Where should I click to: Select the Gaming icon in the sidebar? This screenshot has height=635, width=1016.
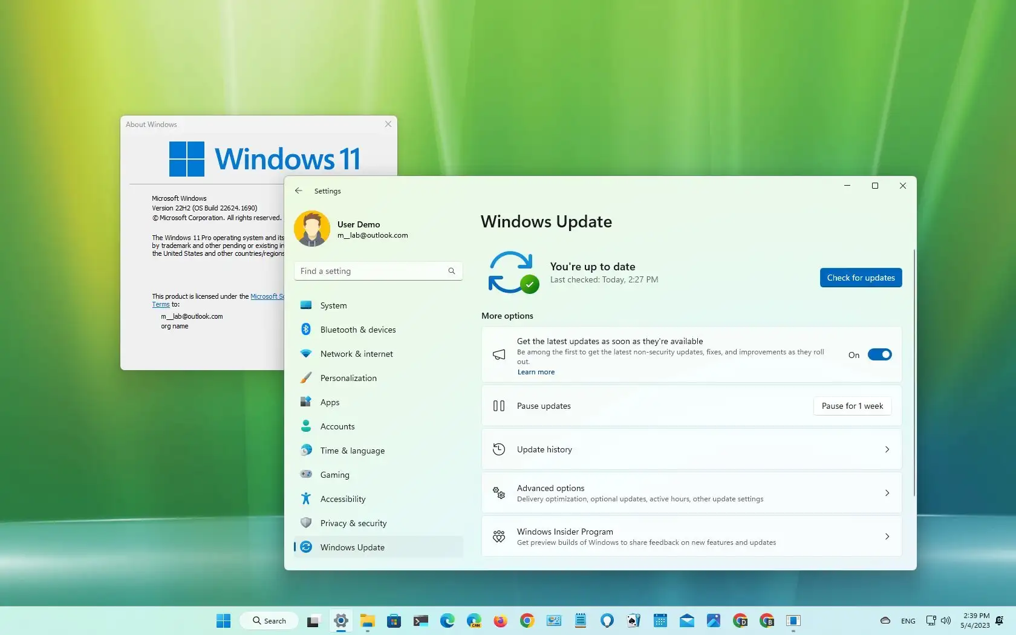click(x=307, y=475)
